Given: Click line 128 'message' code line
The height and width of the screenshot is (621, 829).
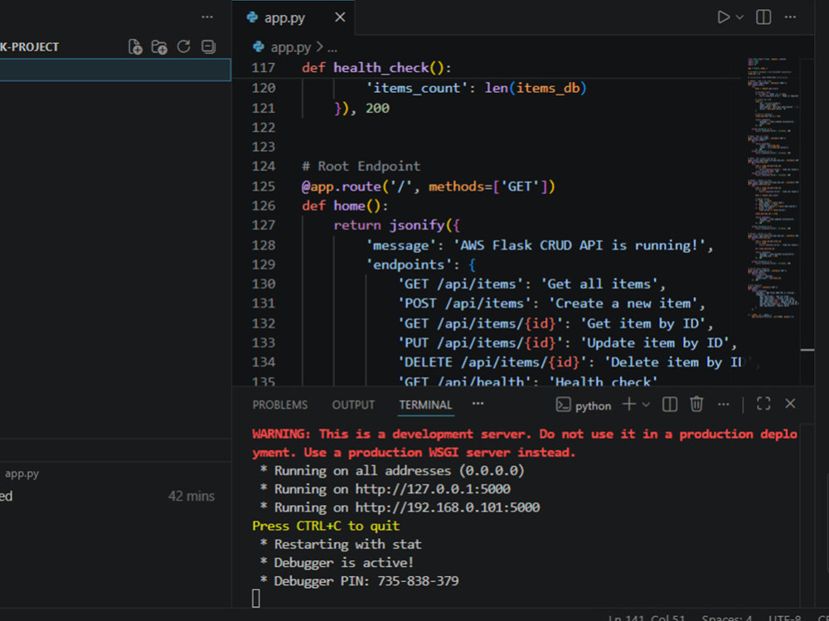Looking at the screenshot, I should coord(540,245).
